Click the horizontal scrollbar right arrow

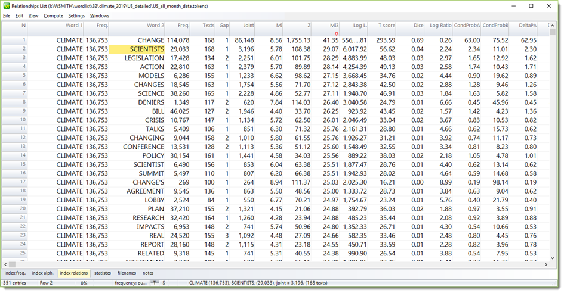pyautogui.click(x=545, y=264)
